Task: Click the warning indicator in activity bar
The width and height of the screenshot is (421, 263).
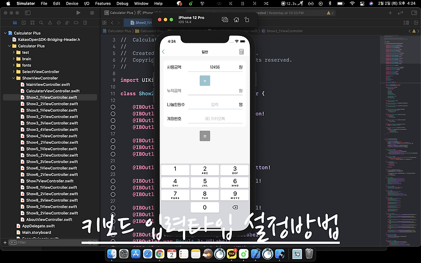Action: coord(330,12)
